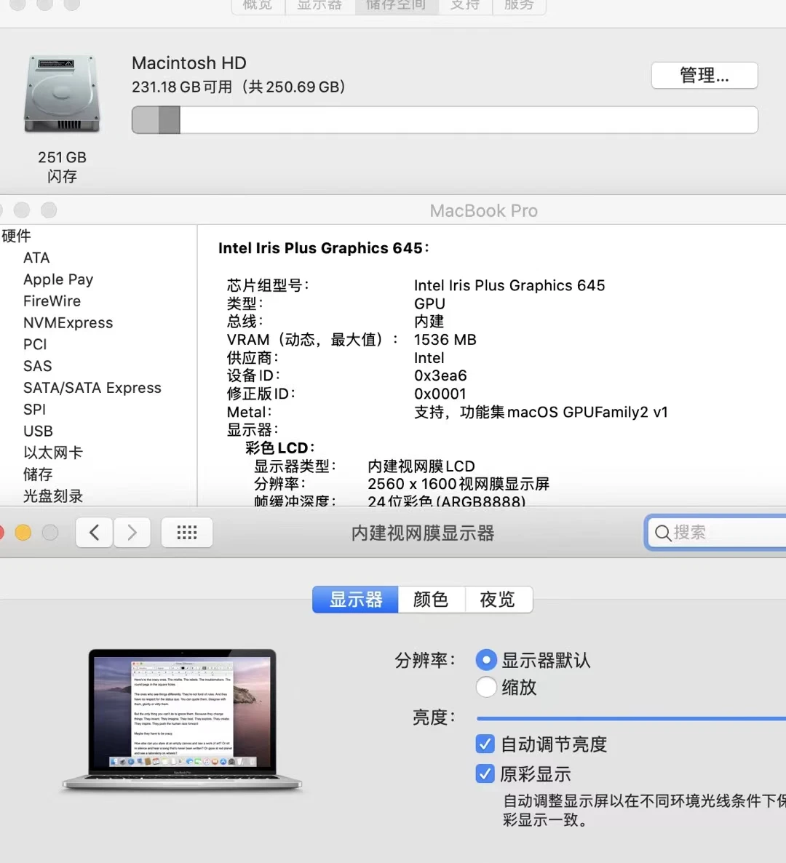The width and height of the screenshot is (786, 863).
Task: Select NVMExpress in the hardware sidebar
Action: click(x=68, y=322)
